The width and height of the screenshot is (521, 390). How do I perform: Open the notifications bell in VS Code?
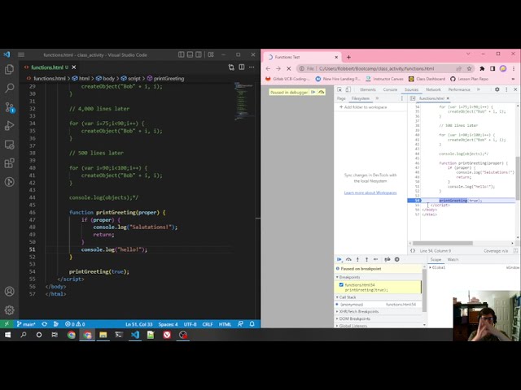252,324
